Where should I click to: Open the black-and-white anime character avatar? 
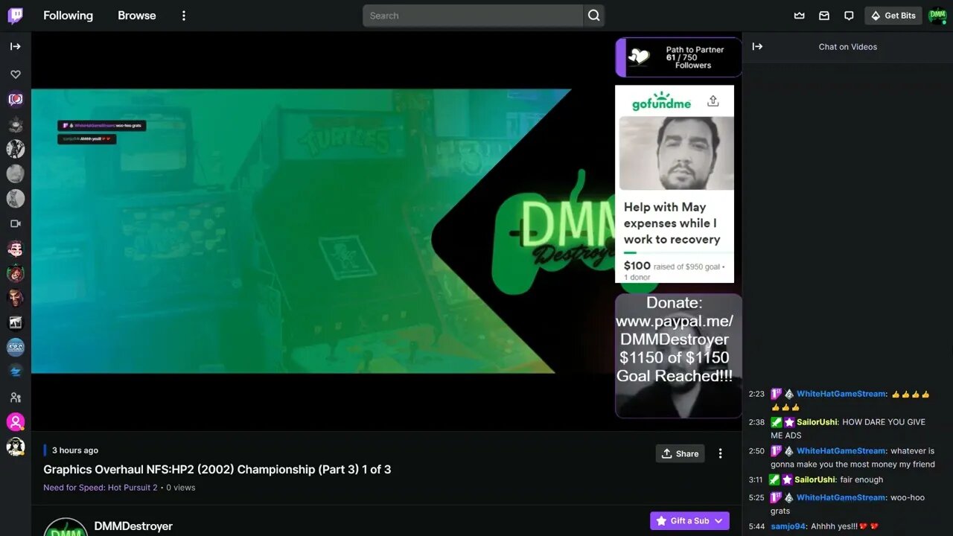coord(16,447)
